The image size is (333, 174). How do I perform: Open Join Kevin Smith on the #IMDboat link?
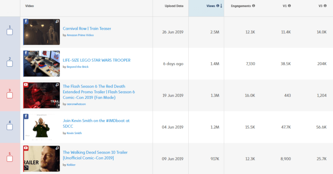(x=96, y=123)
